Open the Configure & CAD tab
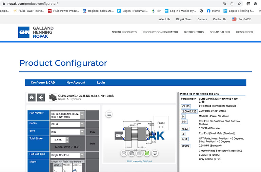Screen dimensions: 261x172 [x=43, y=83]
